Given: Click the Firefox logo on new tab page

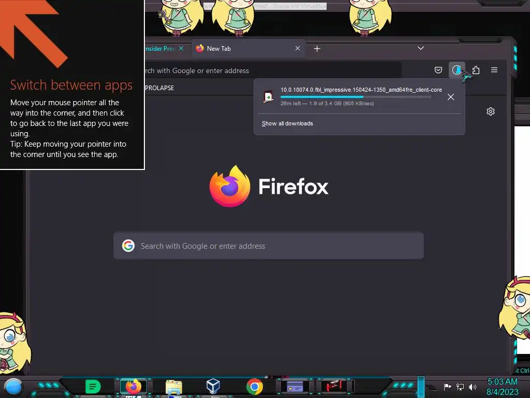Looking at the screenshot, I should (x=230, y=186).
